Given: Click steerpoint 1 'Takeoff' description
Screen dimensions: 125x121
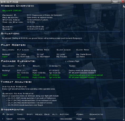Looking at the screenshot, I should point(9,119).
